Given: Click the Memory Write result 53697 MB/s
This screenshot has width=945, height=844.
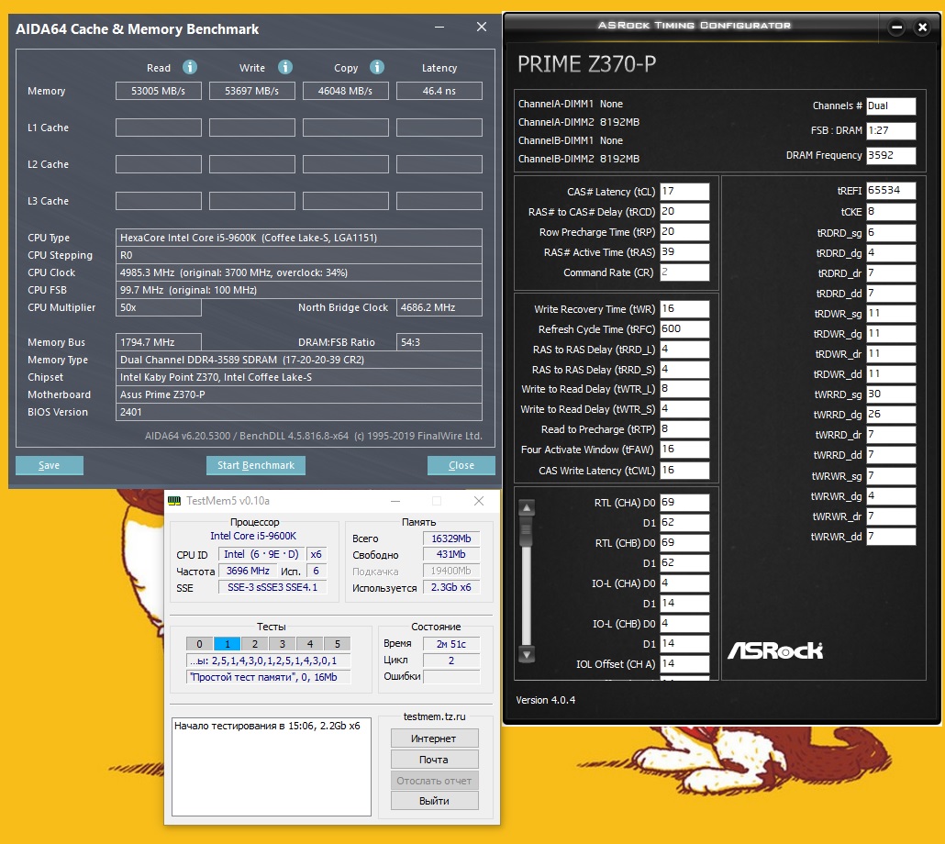Looking at the screenshot, I should coord(252,91).
